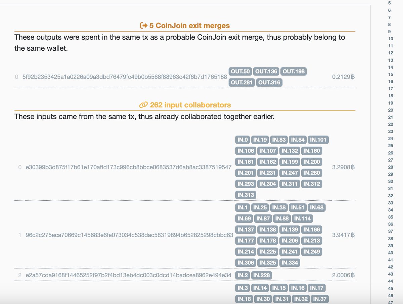Open transaction hash starting 5f92b2353425
403x304 pixels.
click(125, 77)
